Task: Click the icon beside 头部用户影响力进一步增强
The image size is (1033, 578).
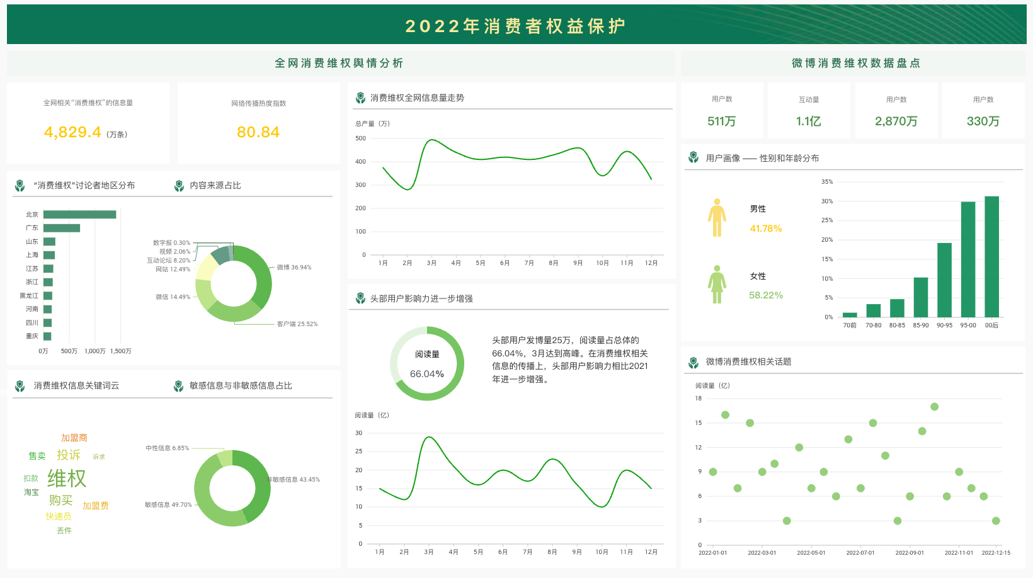Action: coord(360,298)
